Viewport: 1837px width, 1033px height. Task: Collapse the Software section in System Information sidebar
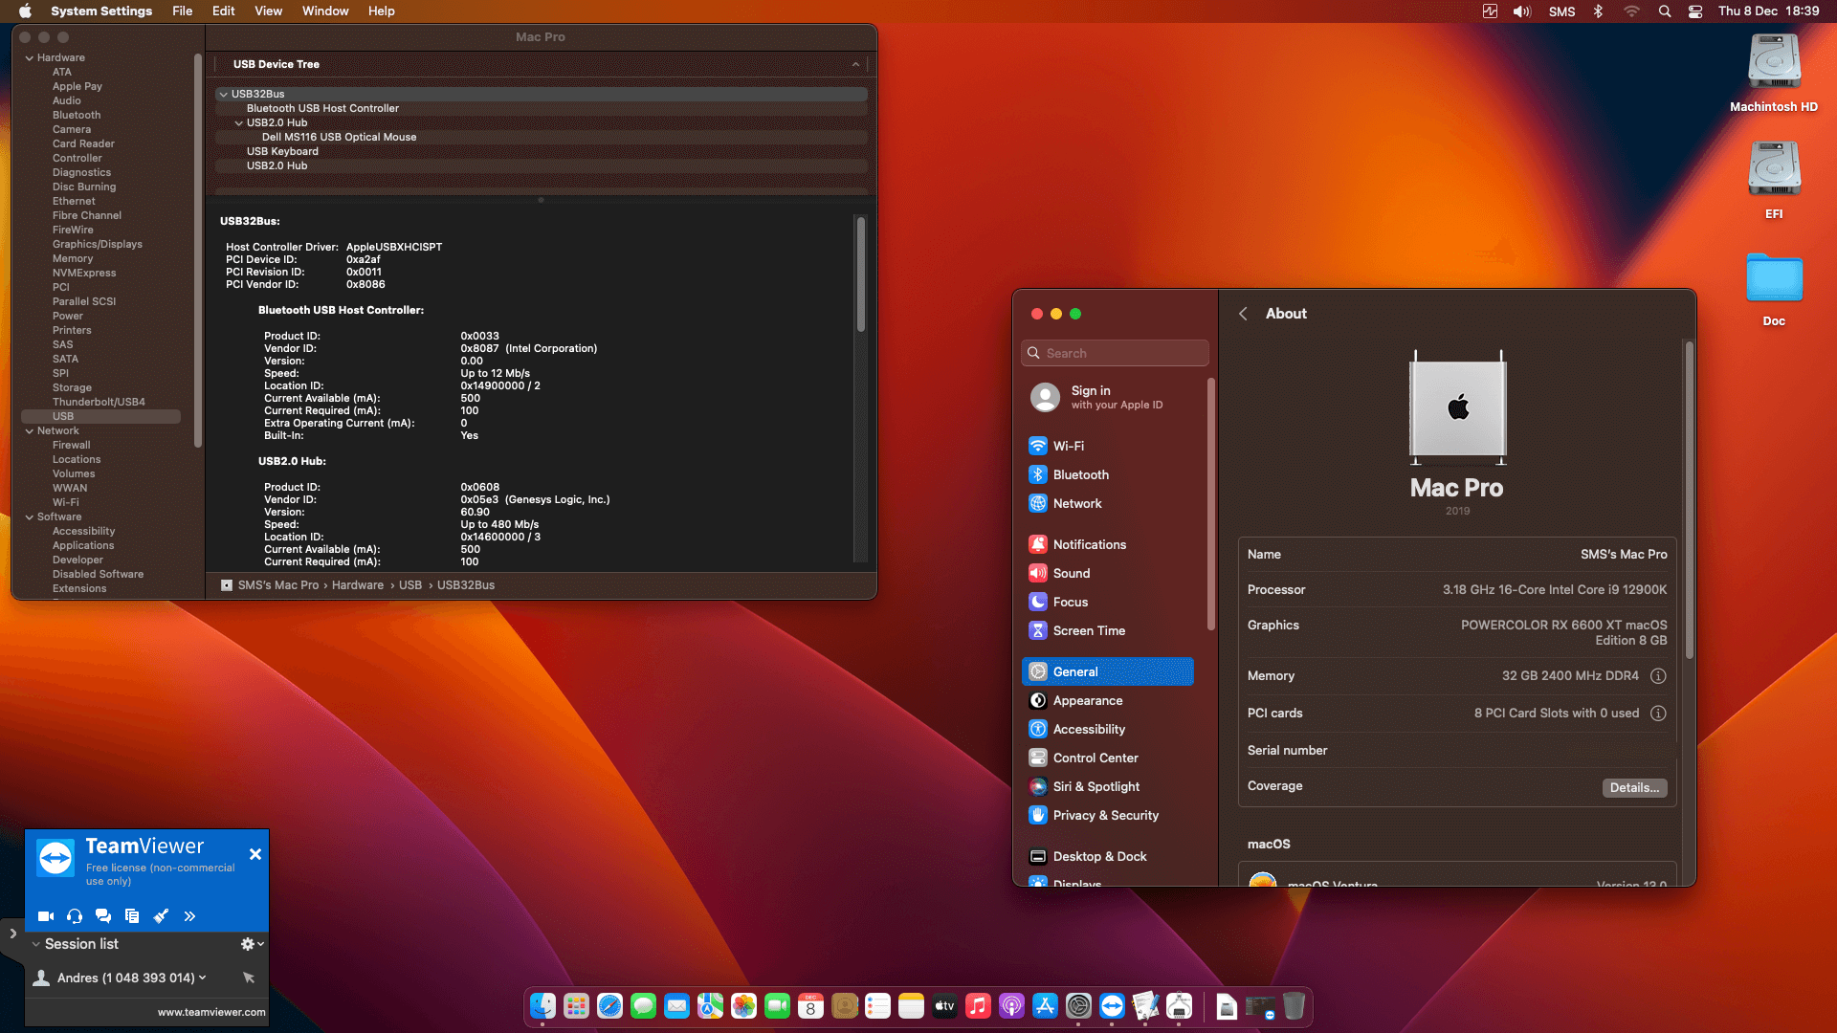coord(30,517)
